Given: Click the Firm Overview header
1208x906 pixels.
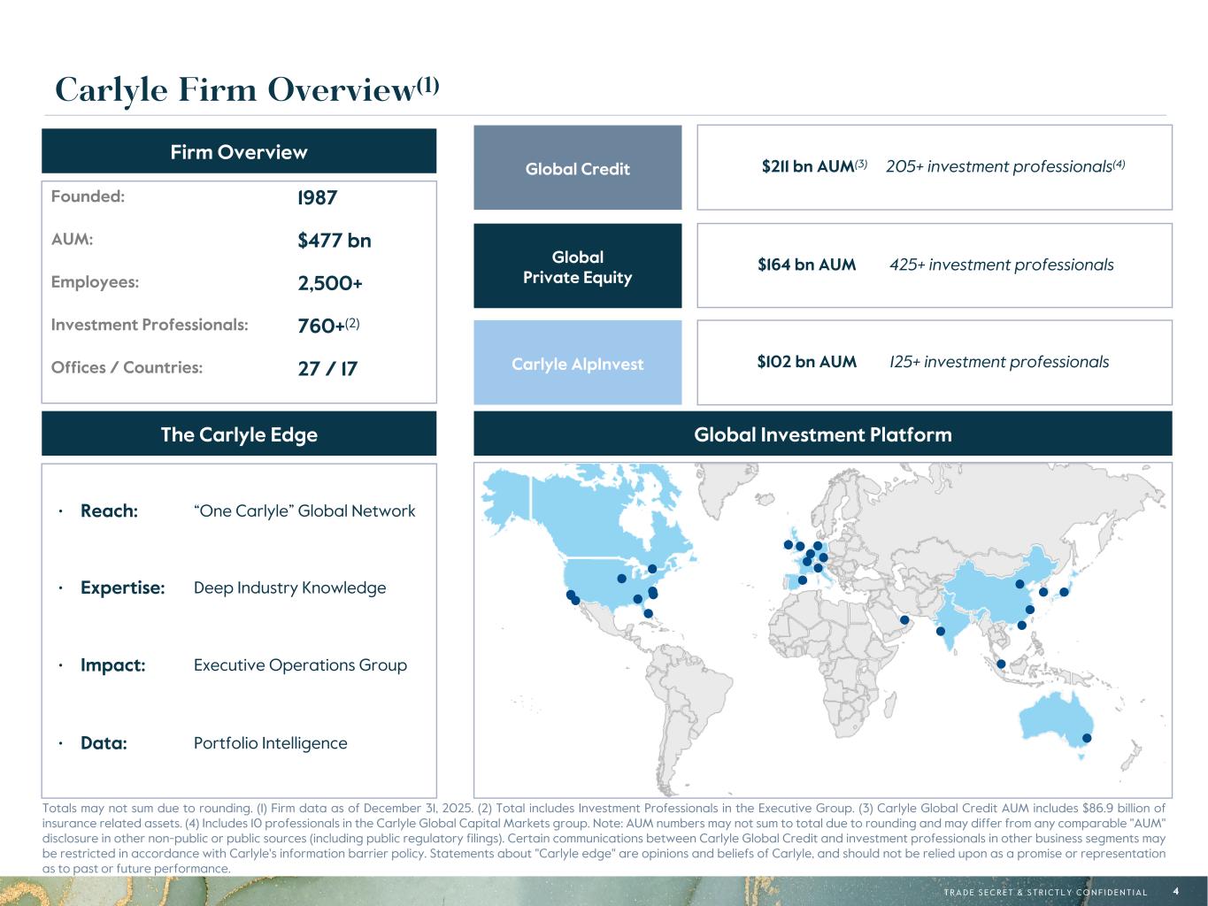Looking at the screenshot, I should 238,152.
